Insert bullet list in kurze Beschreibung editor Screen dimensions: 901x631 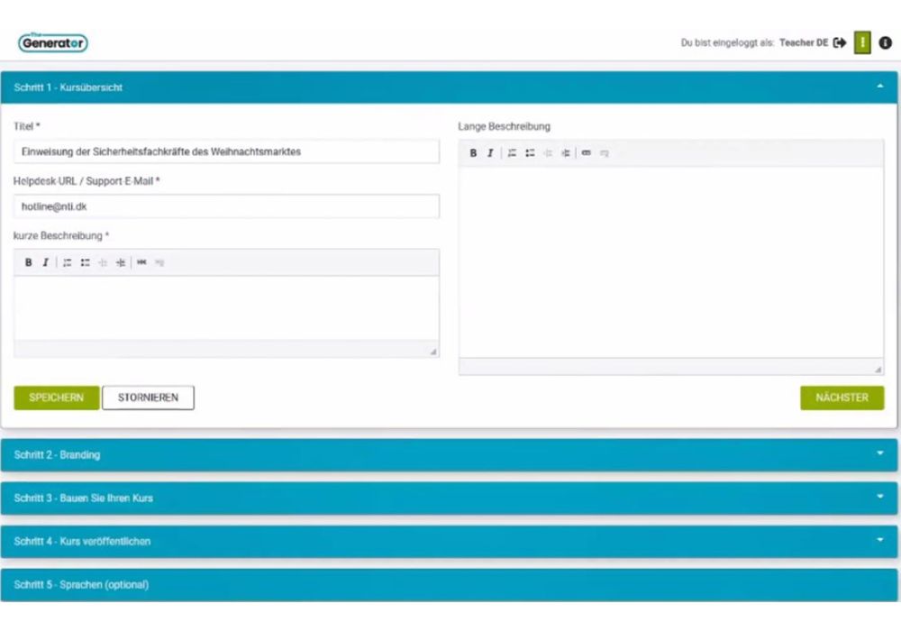pyautogui.click(x=85, y=262)
